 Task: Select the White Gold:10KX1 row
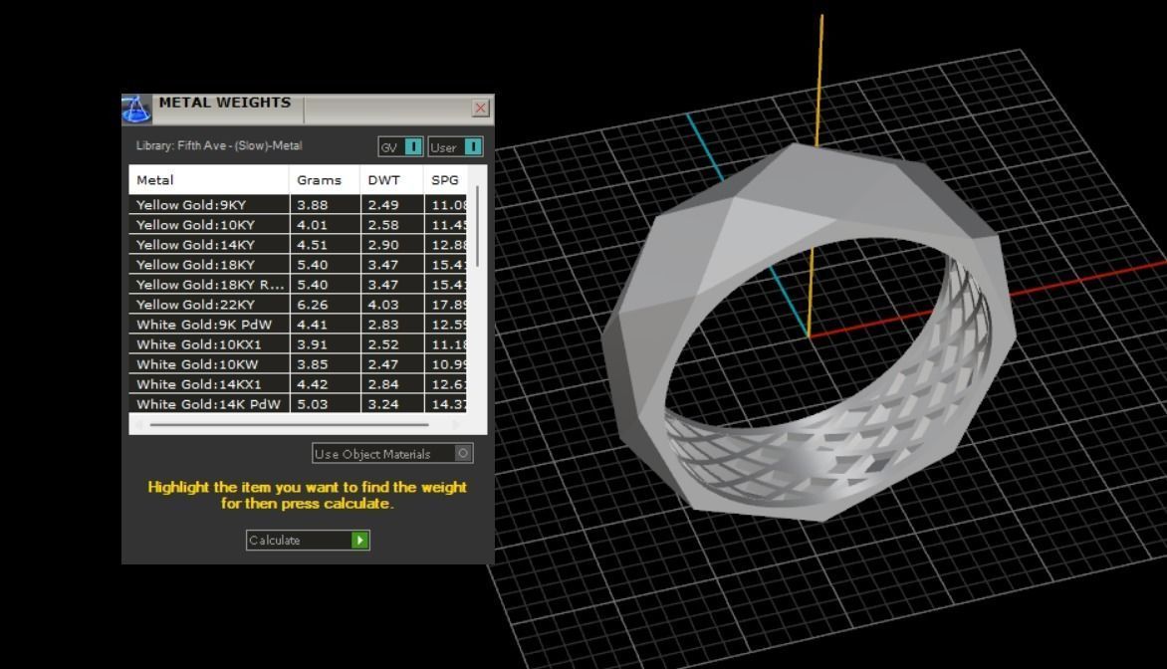click(x=298, y=344)
